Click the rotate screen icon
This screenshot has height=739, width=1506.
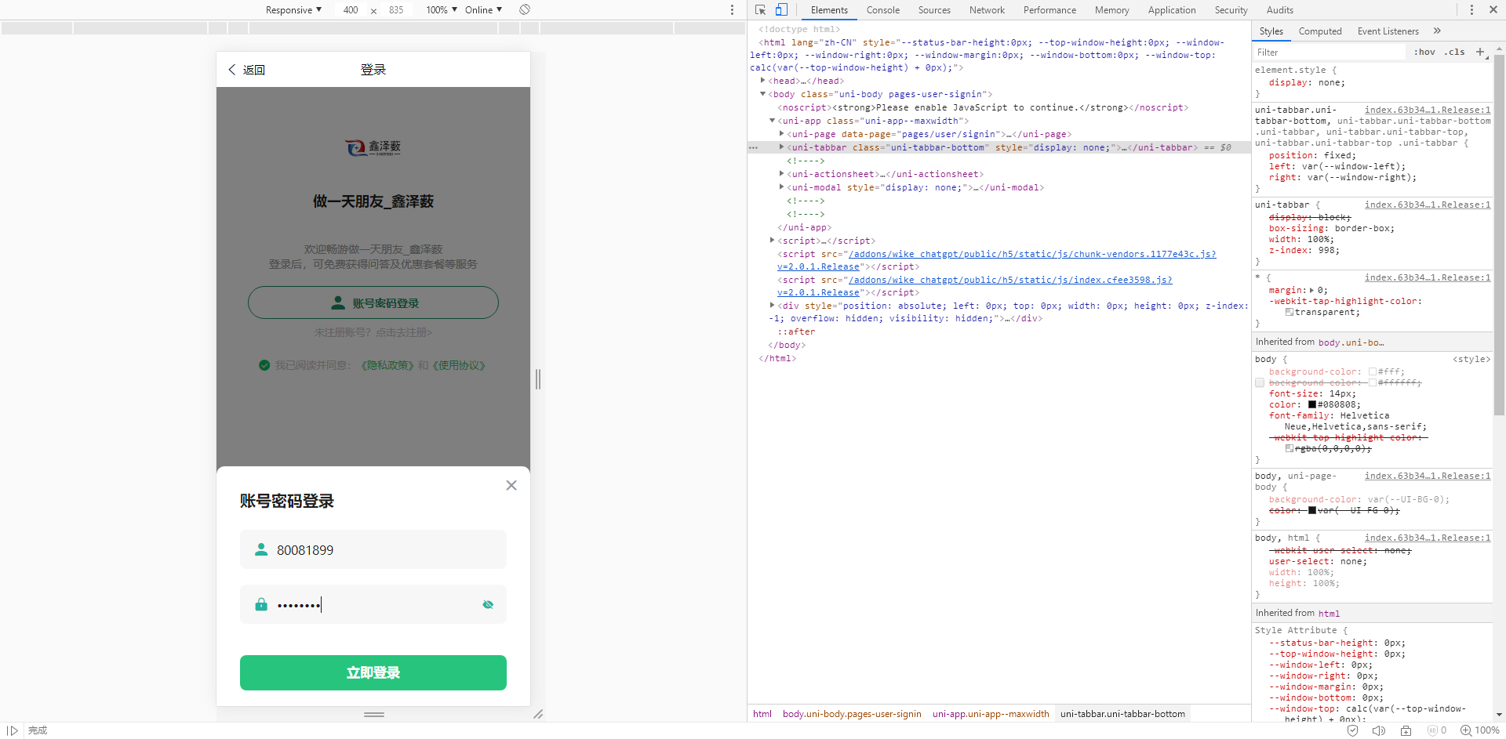point(525,9)
